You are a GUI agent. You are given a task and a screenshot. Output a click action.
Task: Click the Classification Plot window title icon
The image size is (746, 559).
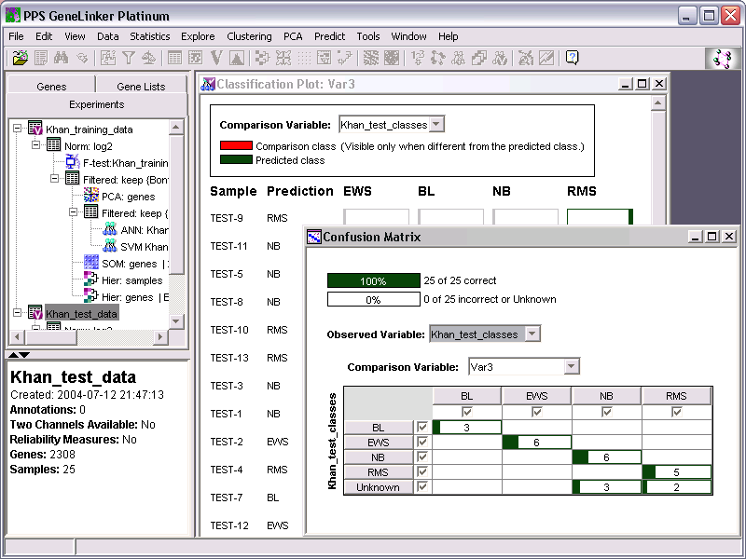[208, 84]
